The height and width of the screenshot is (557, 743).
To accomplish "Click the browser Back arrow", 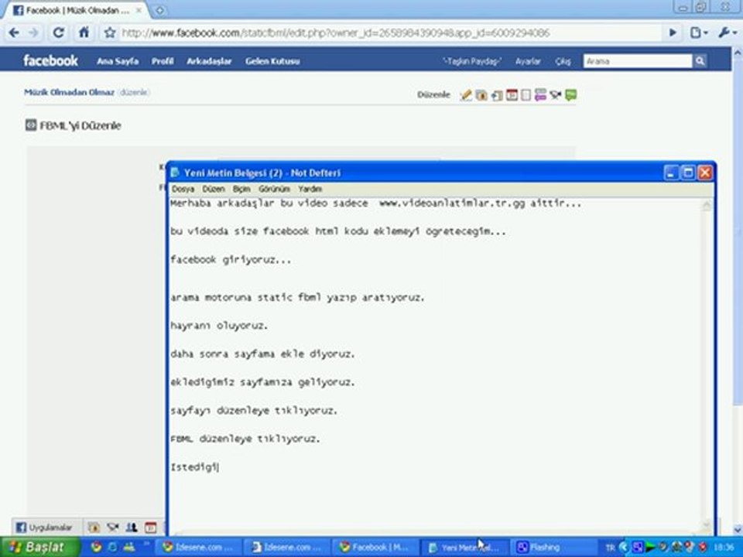I will pyautogui.click(x=14, y=32).
